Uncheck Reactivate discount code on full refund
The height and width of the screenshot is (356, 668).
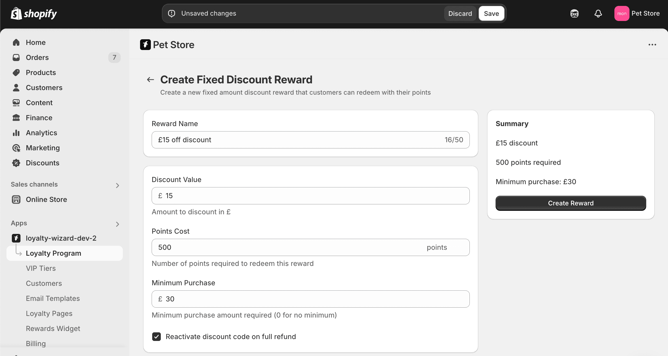pyautogui.click(x=156, y=336)
